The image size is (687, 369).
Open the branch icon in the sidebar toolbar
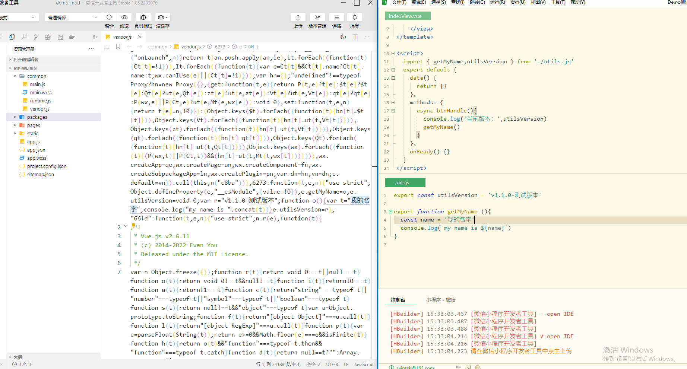click(x=36, y=37)
